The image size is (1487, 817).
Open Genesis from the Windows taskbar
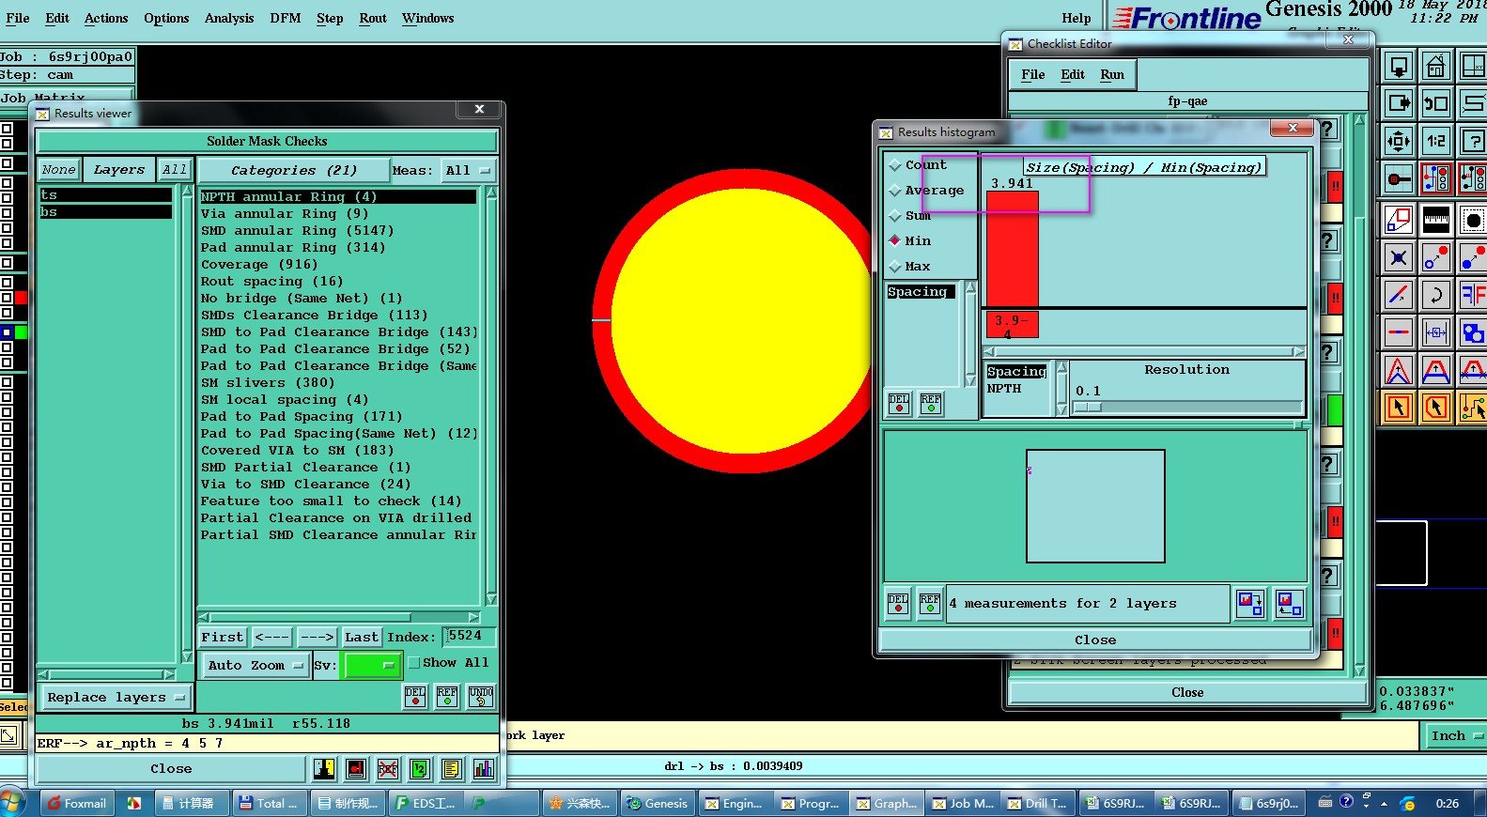(658, 803)
